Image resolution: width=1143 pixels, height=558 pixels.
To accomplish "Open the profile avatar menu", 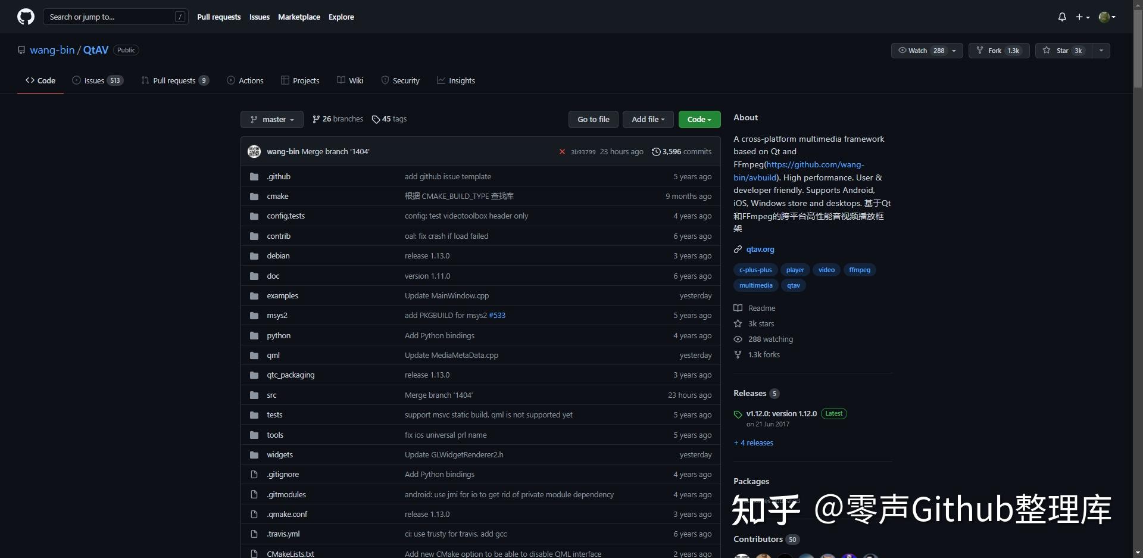I will click(1107, 17).
